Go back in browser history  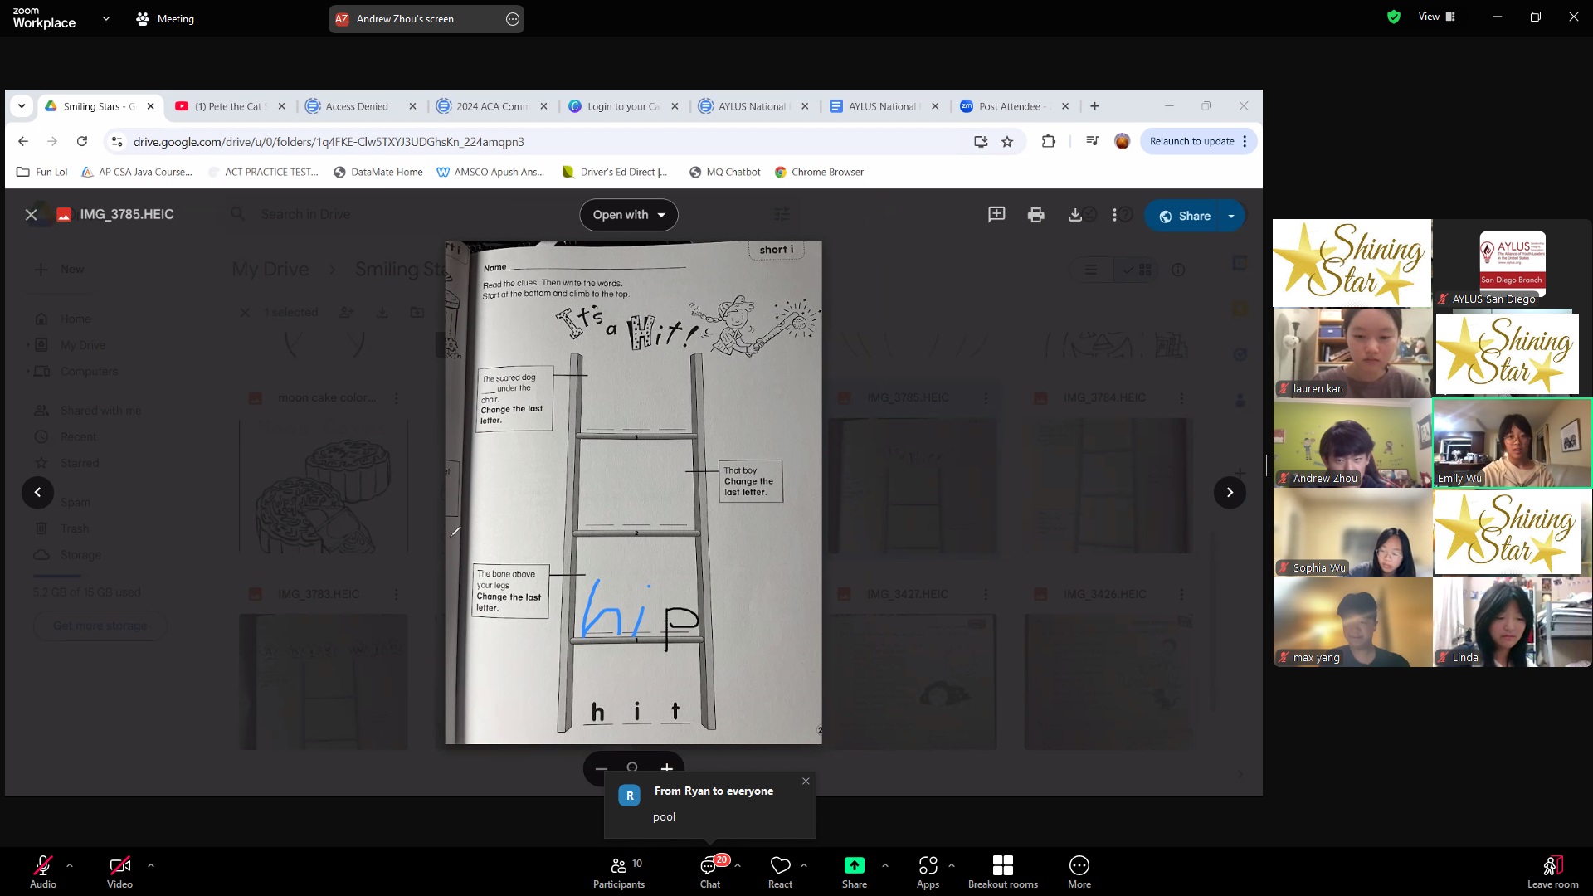point(23,142)
